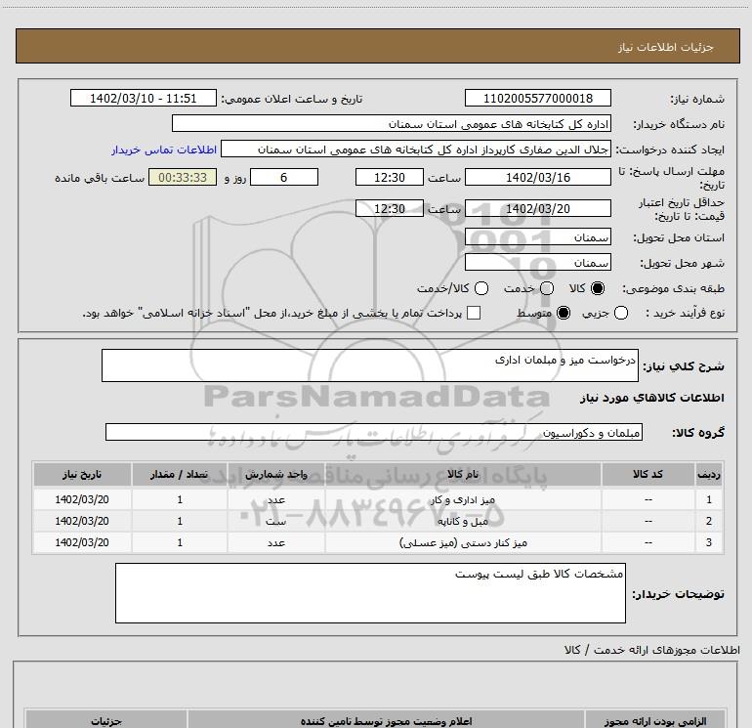Image resolution: width=752 pixels, height=728 pixels.
Task: Click the اطلاعات کالاهای مورد نیاز heading
Action: click(x=651, y=398)
